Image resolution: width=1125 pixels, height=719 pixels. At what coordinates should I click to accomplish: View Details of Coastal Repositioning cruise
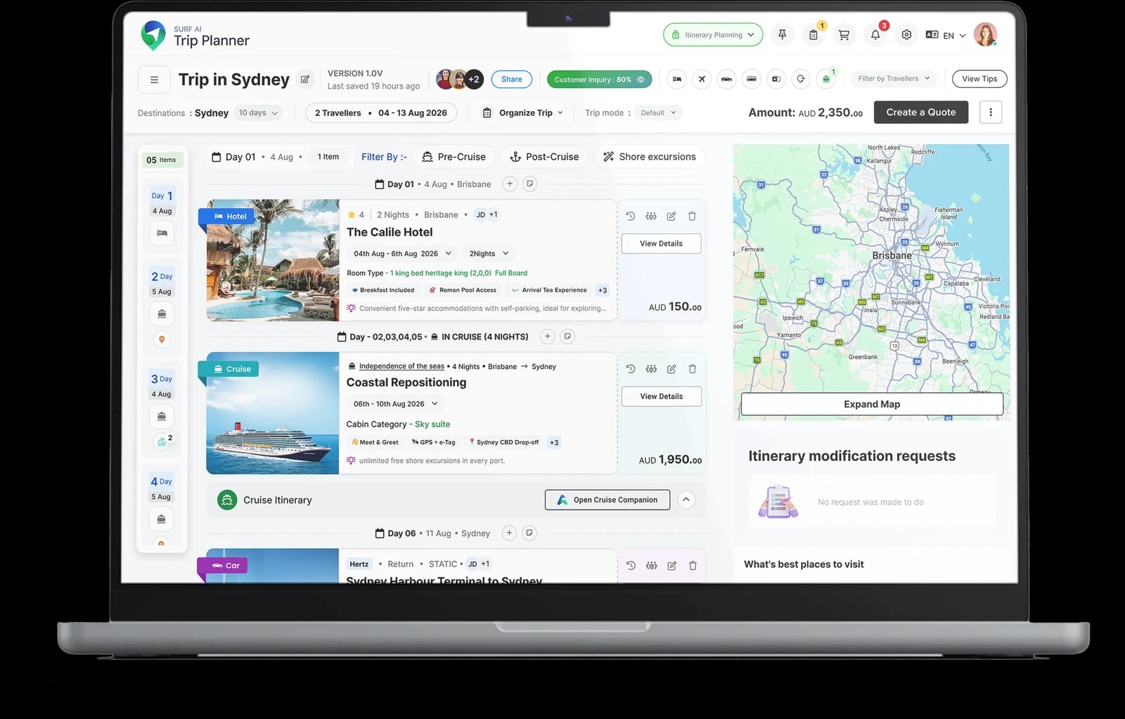tap(661, 396)
